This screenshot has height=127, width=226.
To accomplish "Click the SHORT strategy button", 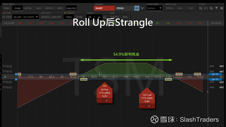I will coord(104,8).
